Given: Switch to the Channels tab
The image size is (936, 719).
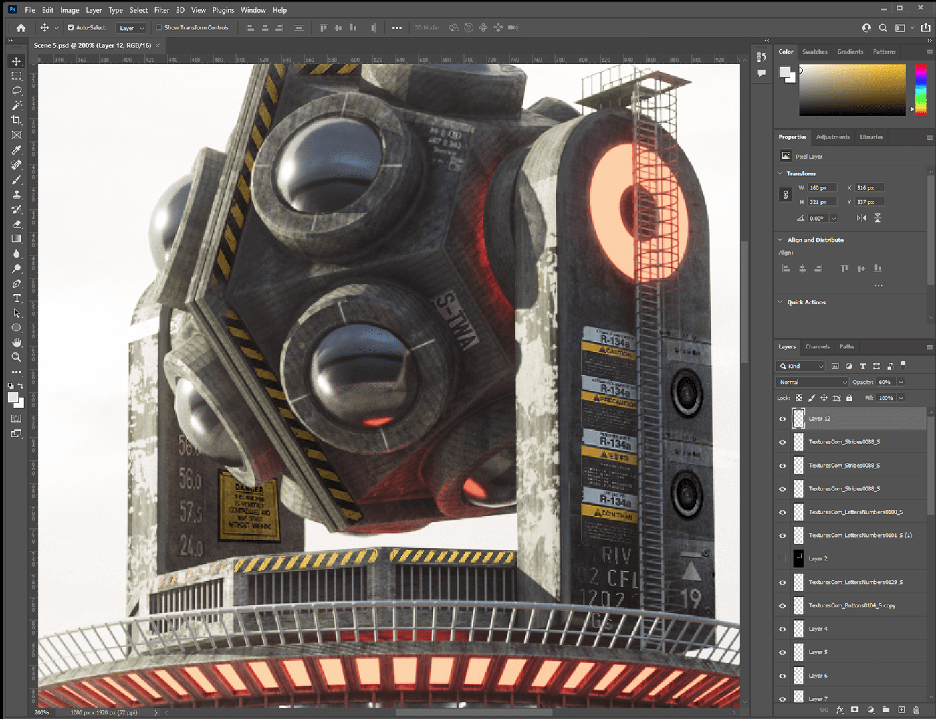Looking at the screenshot, I should tap(817, 347).
